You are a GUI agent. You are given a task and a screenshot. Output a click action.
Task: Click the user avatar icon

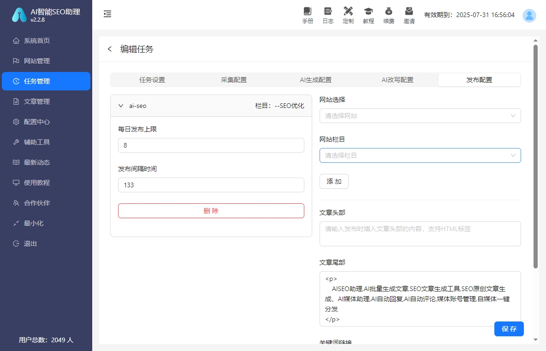click(529, 15)
